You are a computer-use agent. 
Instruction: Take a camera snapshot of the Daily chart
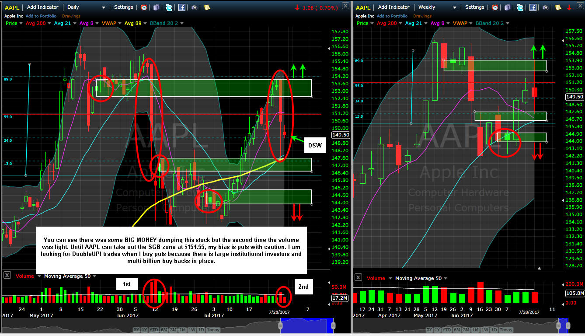pos(195,7)
